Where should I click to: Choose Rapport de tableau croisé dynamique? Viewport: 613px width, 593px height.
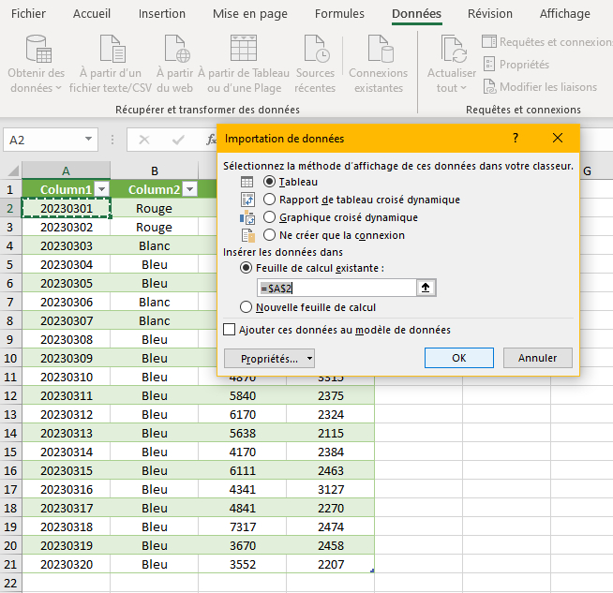(x=270, y=200)
